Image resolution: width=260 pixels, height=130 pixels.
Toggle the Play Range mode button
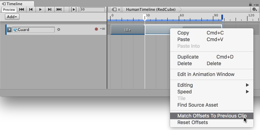74,9
